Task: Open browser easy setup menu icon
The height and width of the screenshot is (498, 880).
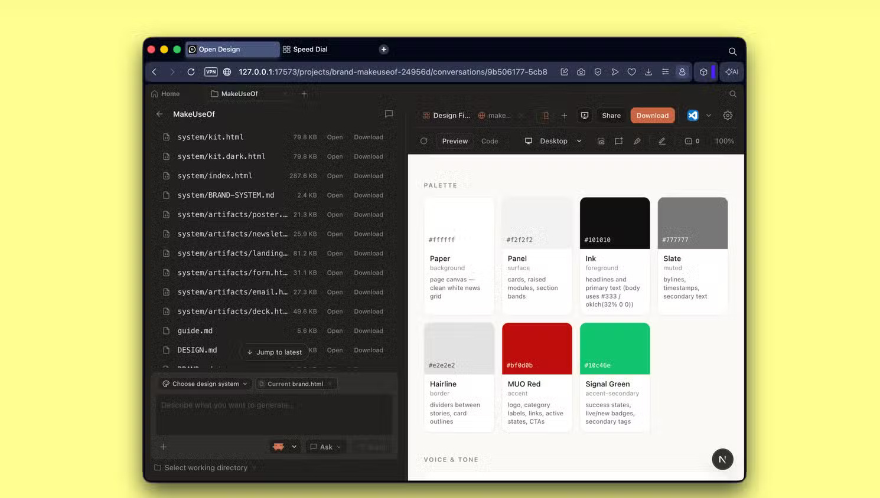Action: point(665,72)
